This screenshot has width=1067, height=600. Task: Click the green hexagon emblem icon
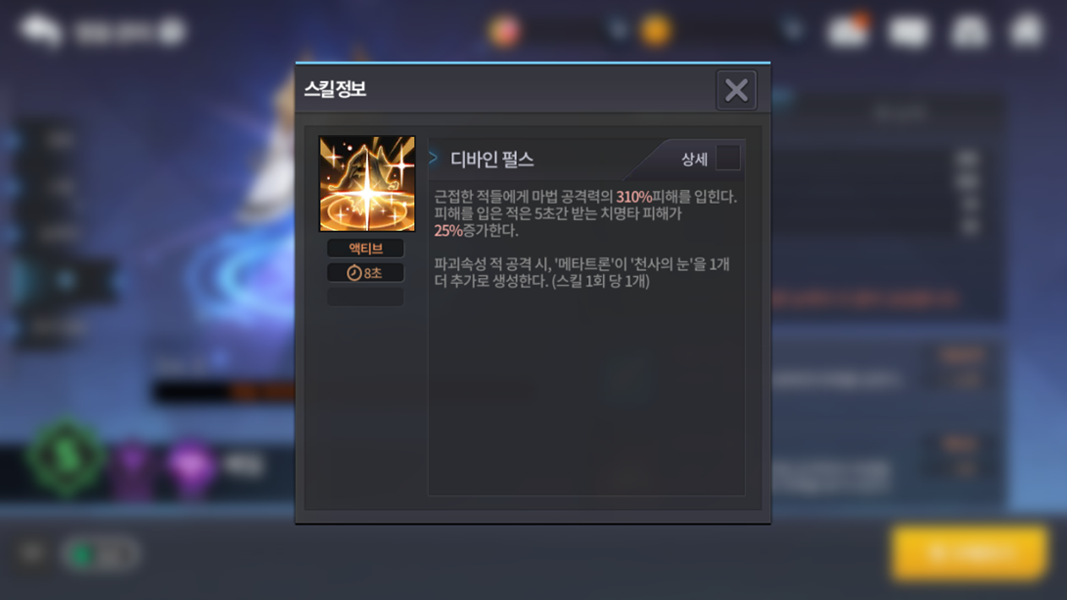[x=66, y=458]
